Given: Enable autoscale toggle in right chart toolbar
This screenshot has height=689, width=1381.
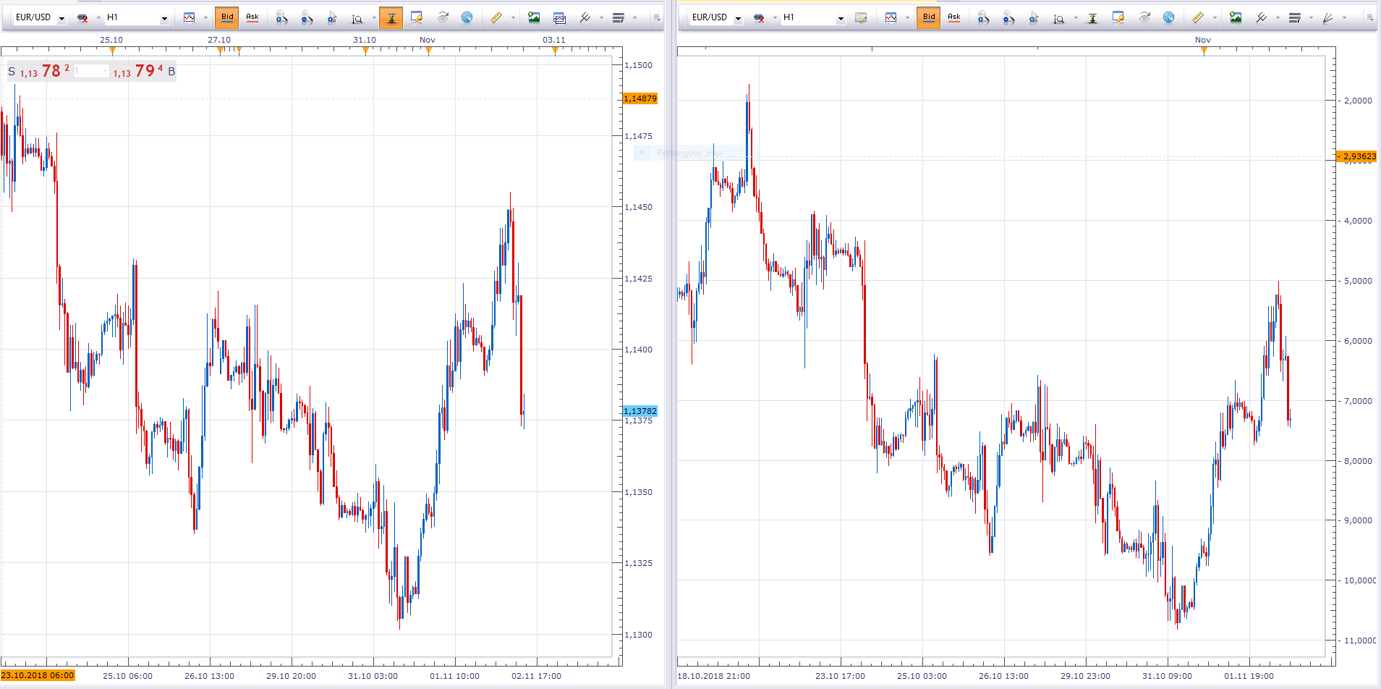Looking at the screenshot, I should click(1093, 17).
